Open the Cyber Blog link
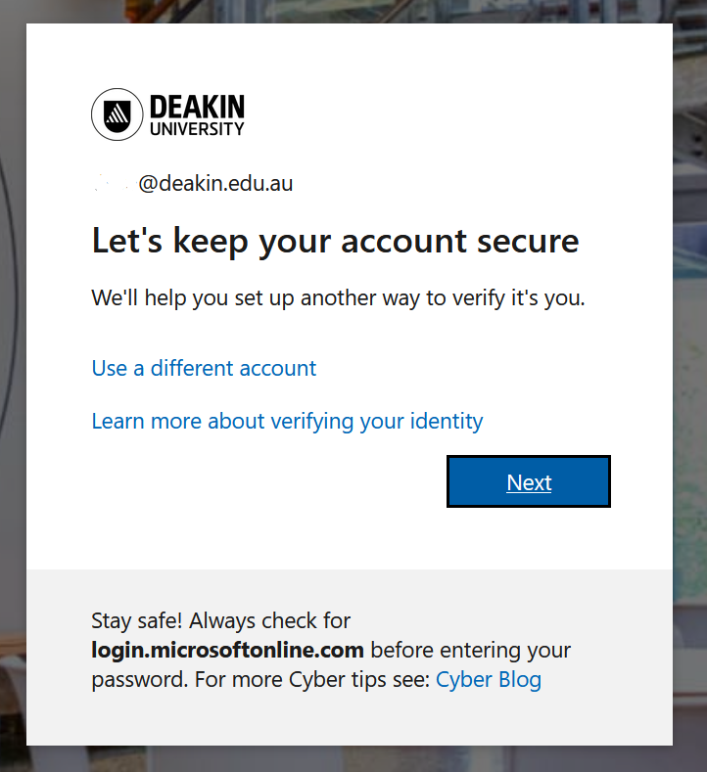 click(489, 680)
